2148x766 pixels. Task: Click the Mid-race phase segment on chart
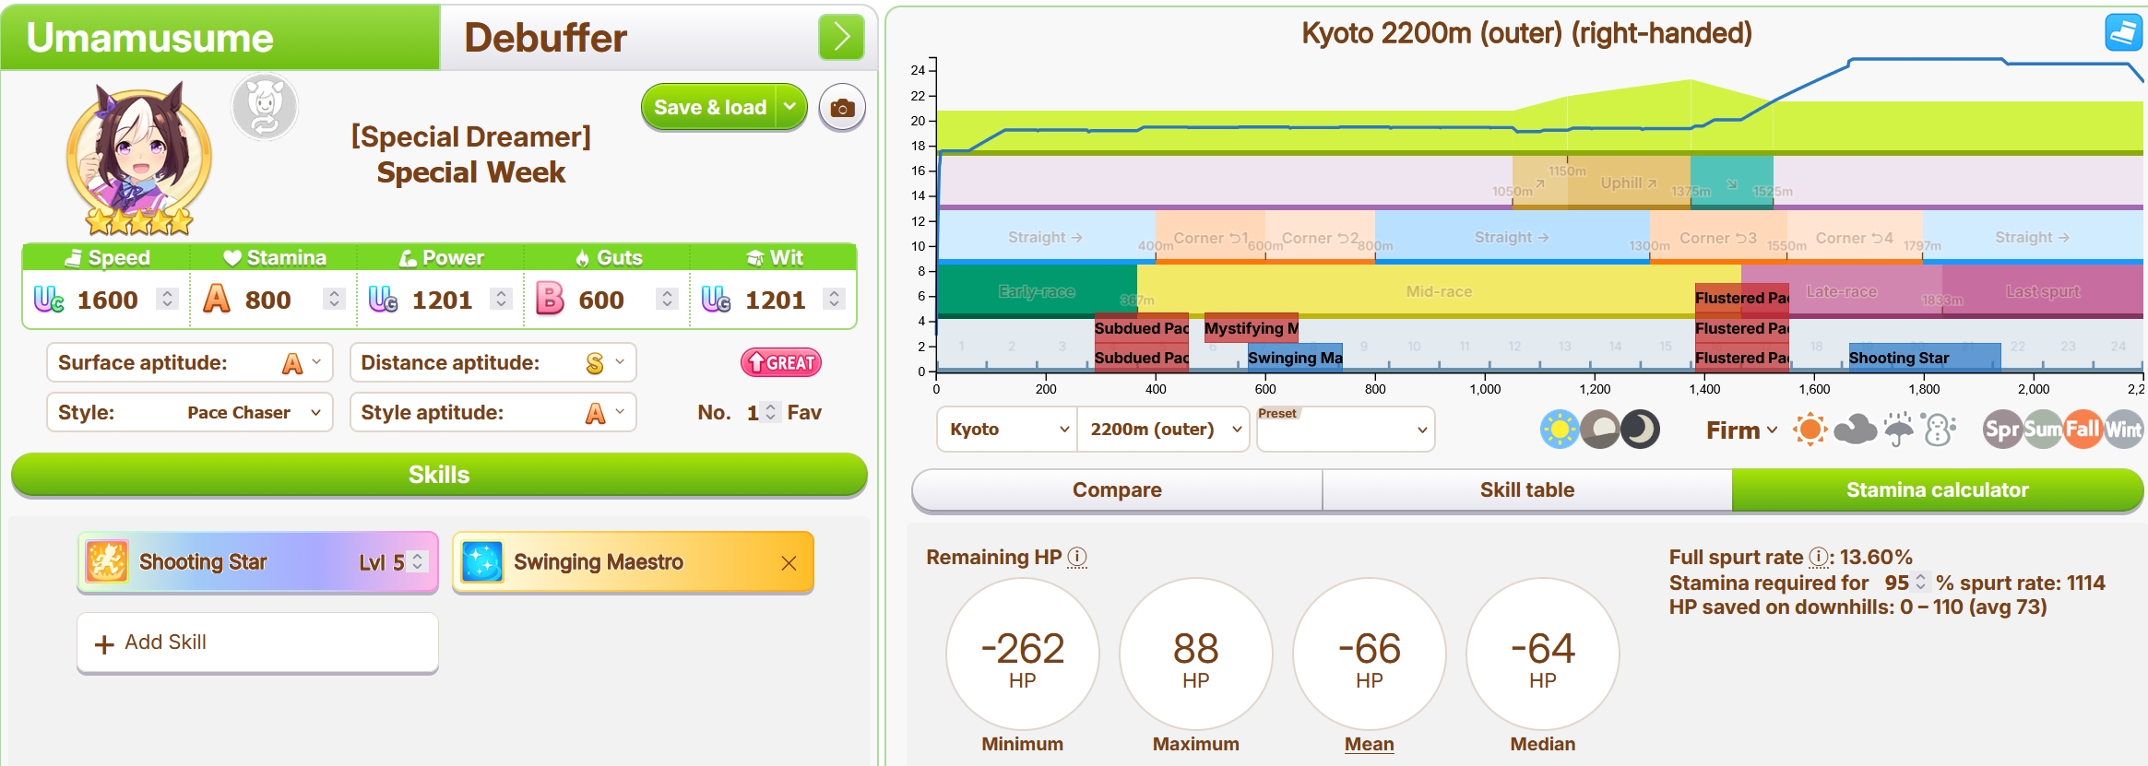pos(1439,291)
